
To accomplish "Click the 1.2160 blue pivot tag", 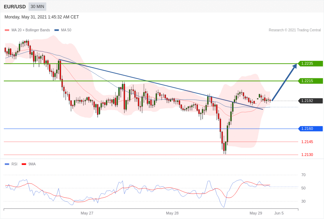I will tap(310, 129).
